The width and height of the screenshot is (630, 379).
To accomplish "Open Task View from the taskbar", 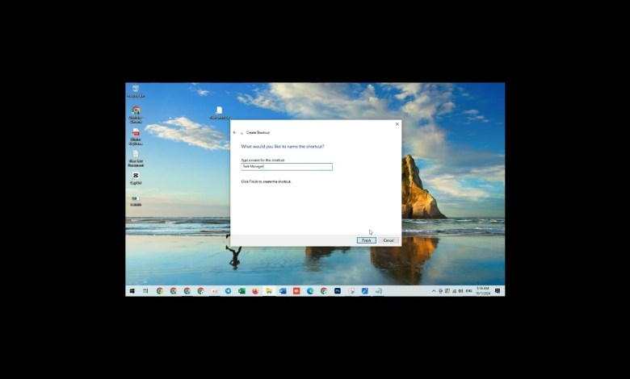I will pos(145,291).
